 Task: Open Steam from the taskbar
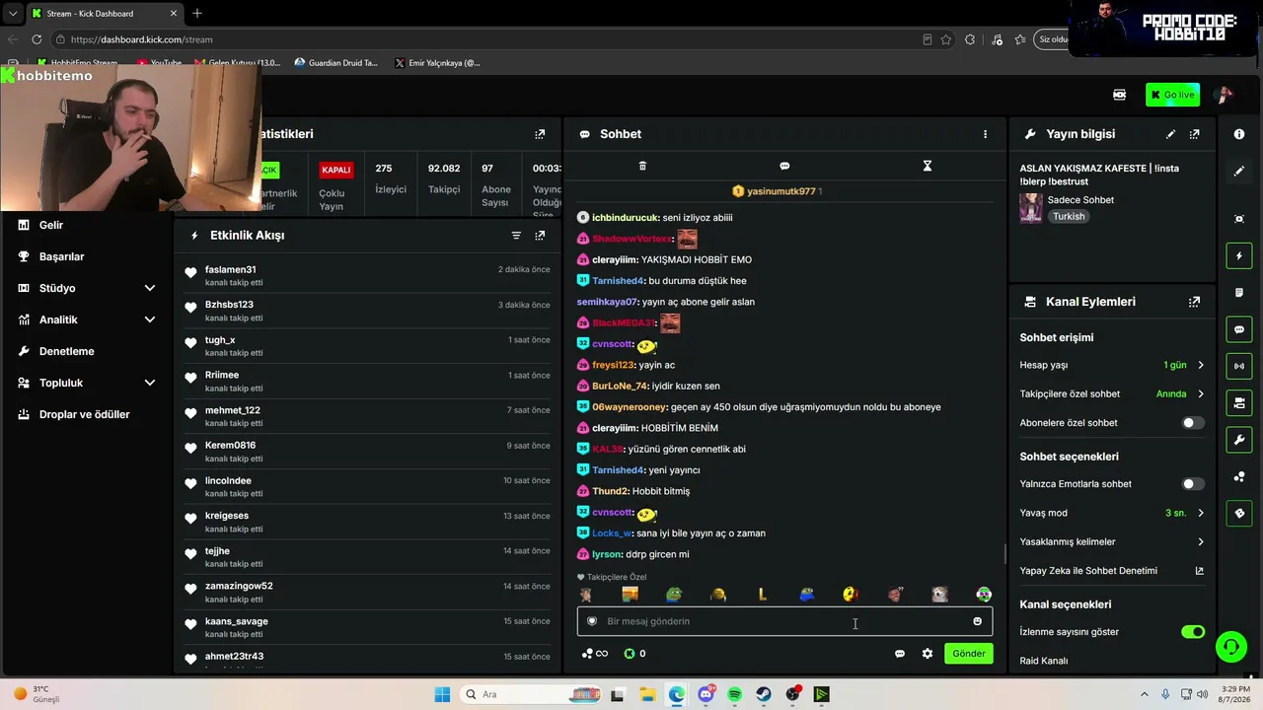[764, 694]
